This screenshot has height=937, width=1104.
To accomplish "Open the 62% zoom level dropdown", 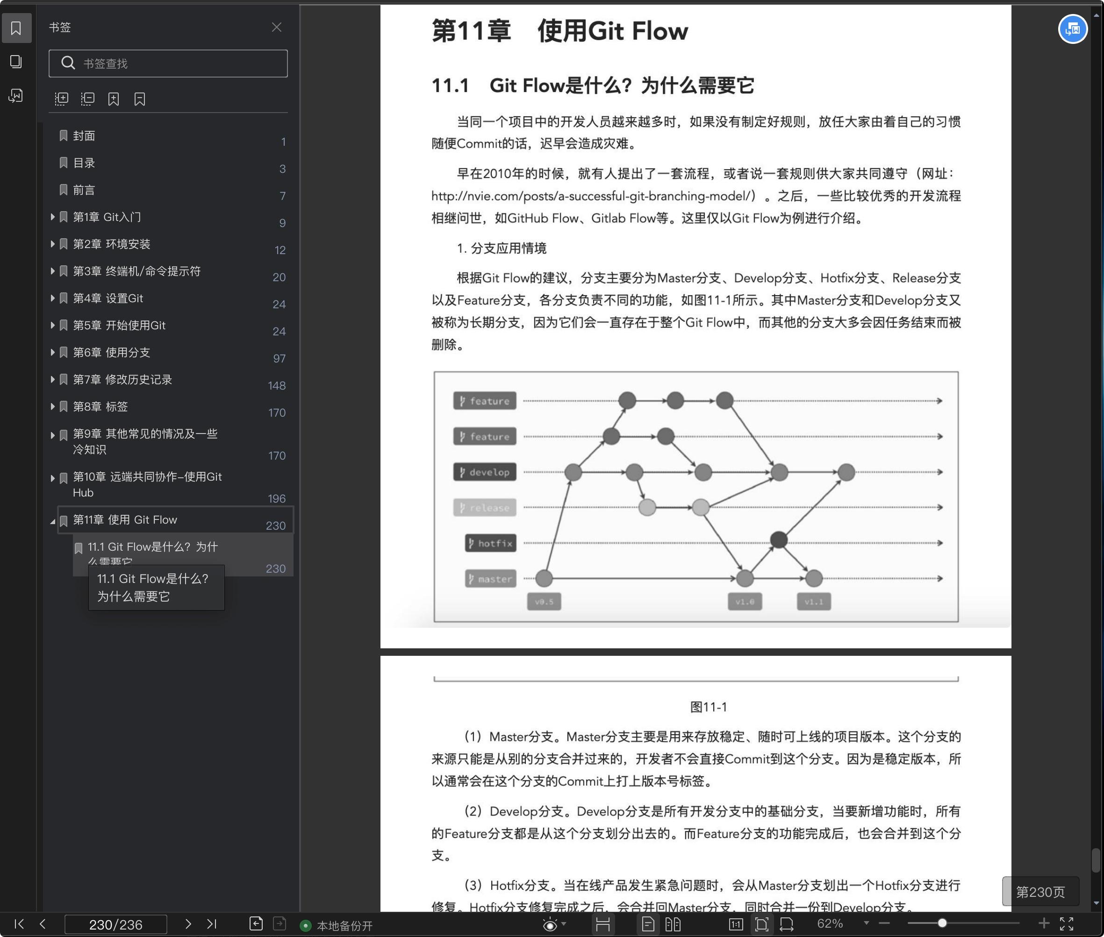I will (x=867, y=923).
